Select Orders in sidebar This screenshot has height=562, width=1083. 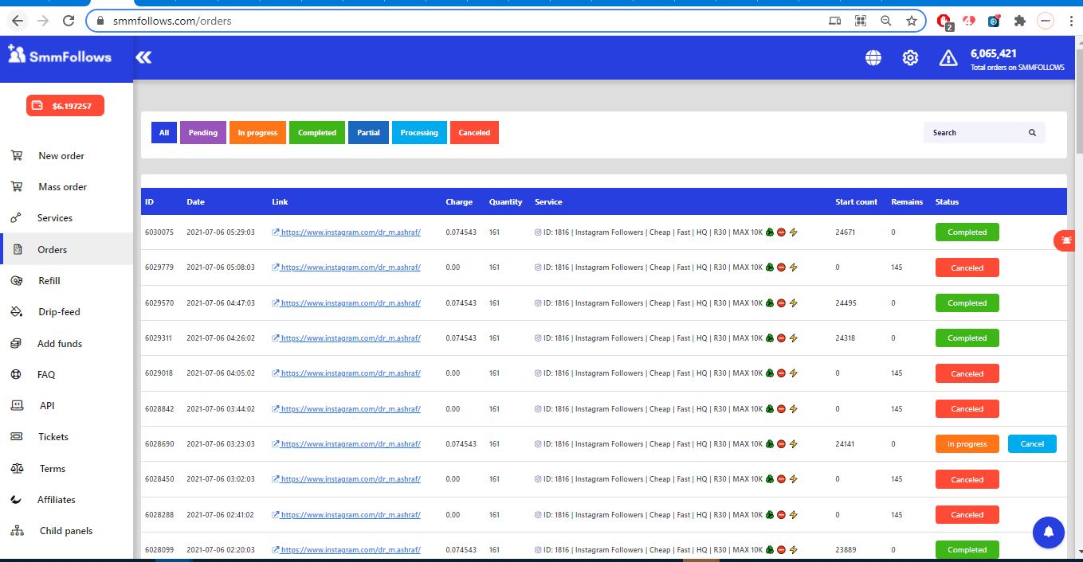click(66, 249)
